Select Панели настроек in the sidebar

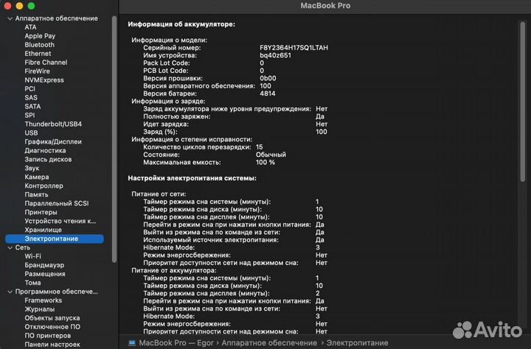[52, 345]
